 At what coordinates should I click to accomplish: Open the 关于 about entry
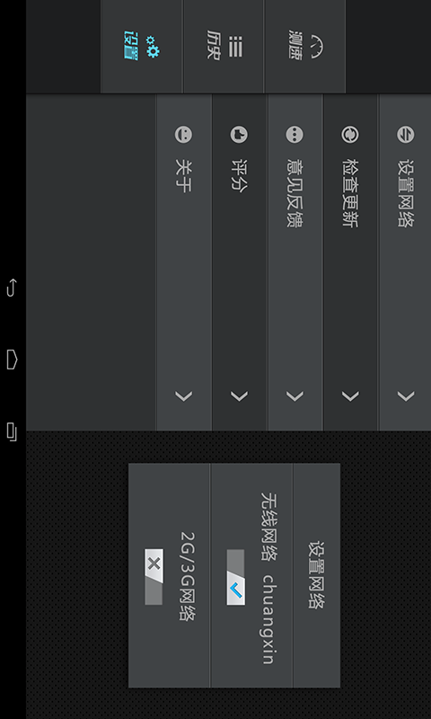tap(184, 262)
